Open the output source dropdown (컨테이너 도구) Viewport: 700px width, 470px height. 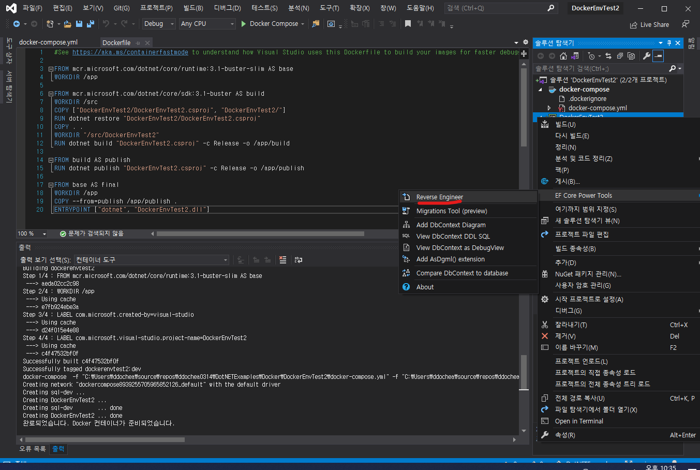click(151, 260)
